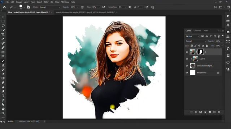Open the Smoothing dropdown arrow
This screenshot has width=231, height=129.
125,7
